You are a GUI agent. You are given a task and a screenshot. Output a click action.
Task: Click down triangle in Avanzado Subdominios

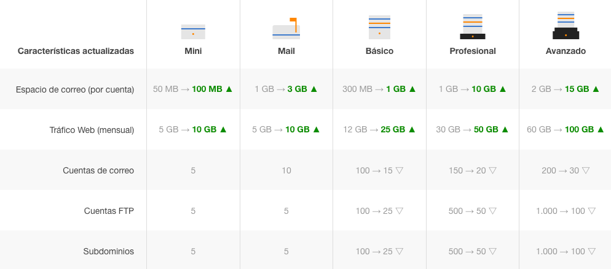click(591, 251)
